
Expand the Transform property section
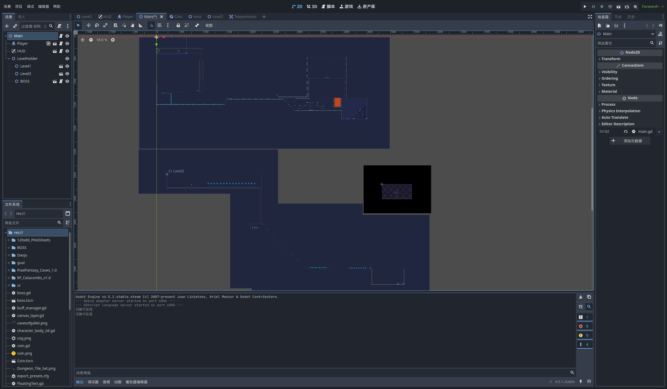coord(611,59)
